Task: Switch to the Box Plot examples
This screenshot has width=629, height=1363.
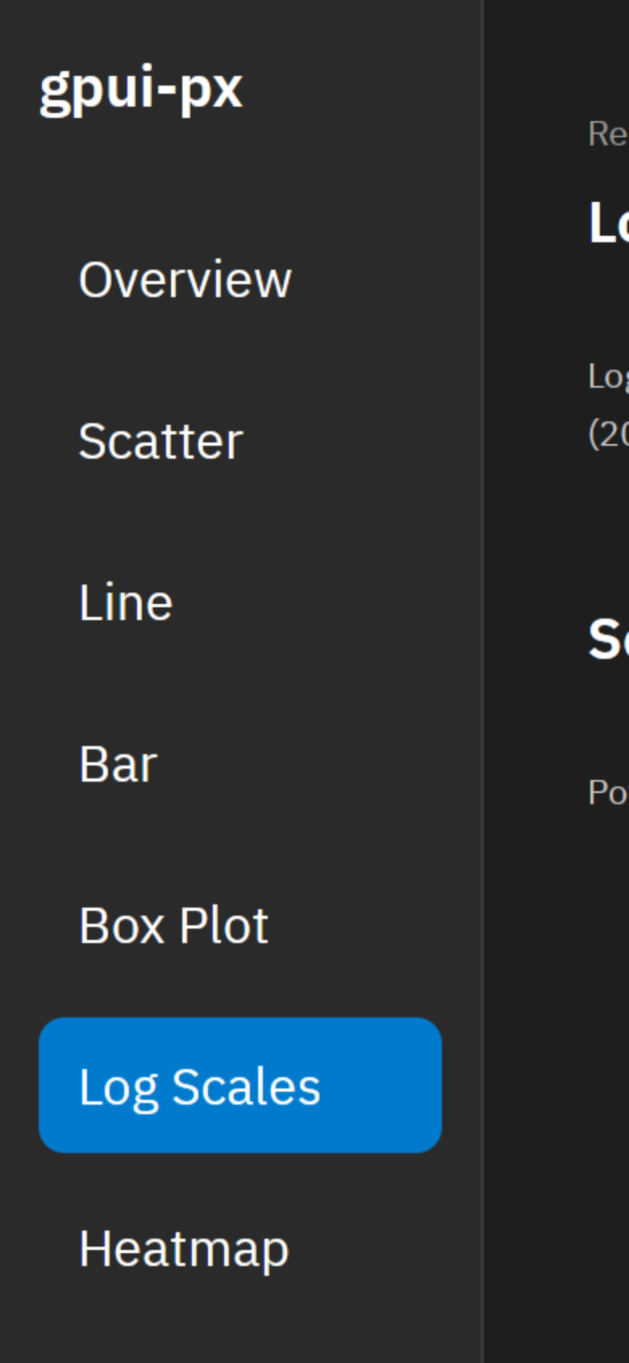Action: pos(240,925)
